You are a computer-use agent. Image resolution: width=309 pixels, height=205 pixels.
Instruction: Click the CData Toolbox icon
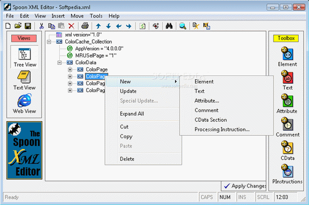pyautogui.click(x=287, y=151)
